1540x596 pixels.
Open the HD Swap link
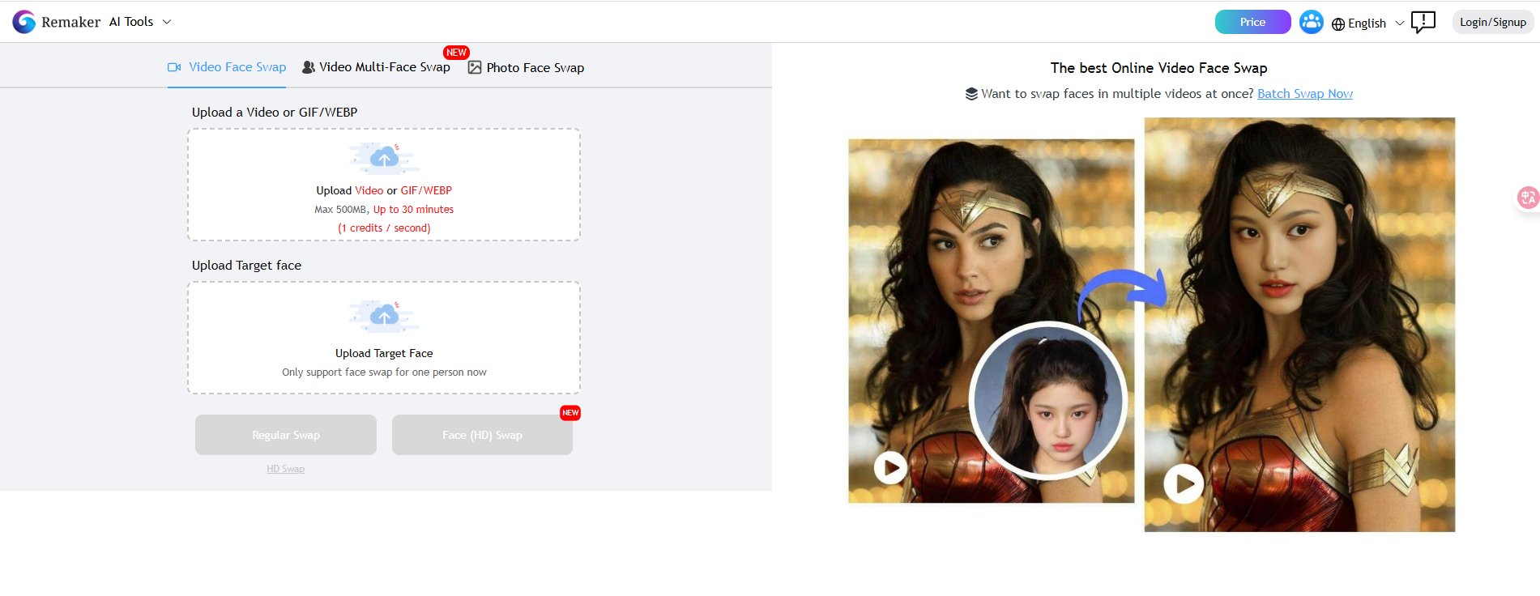coord(286,469)
